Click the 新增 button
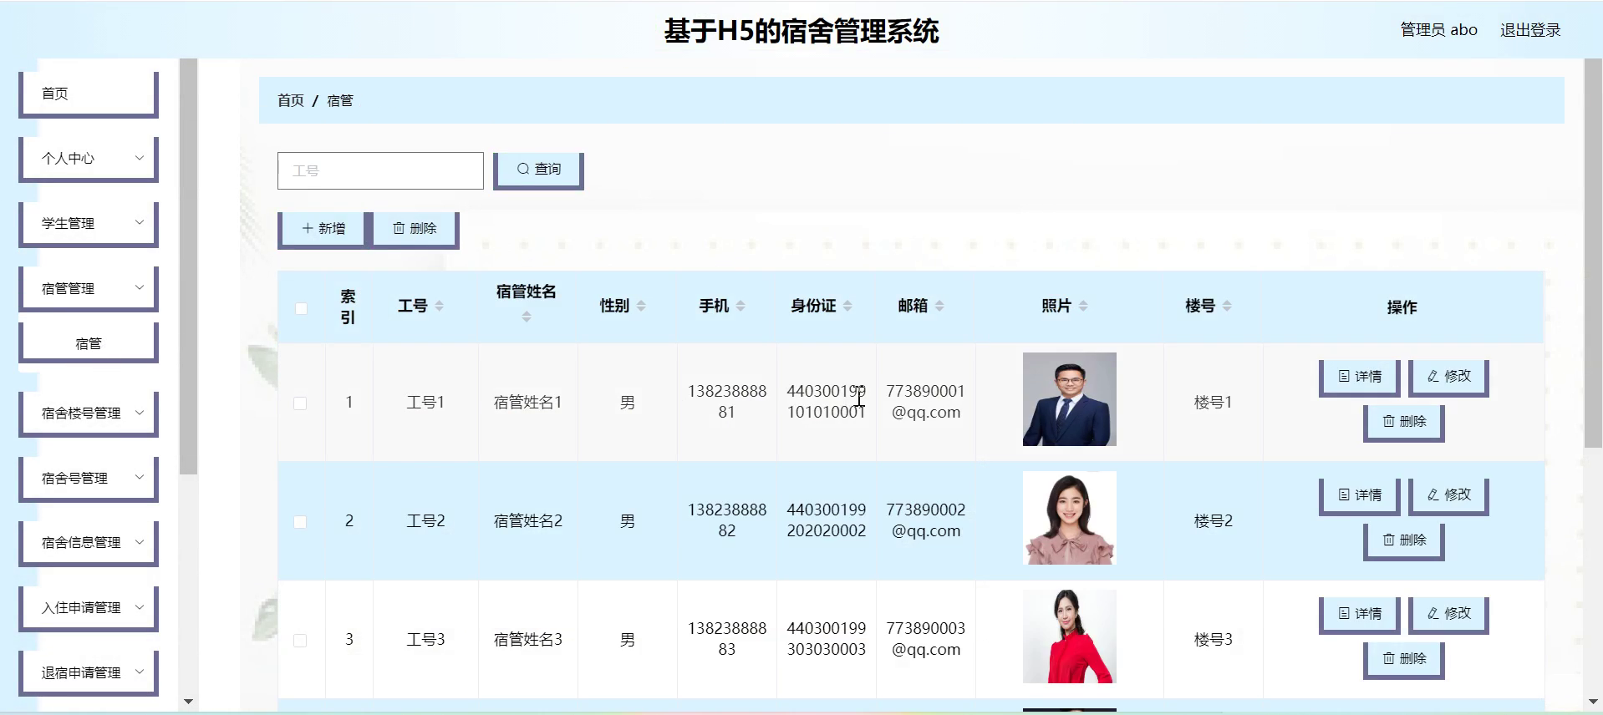 (x=323, y=229)
